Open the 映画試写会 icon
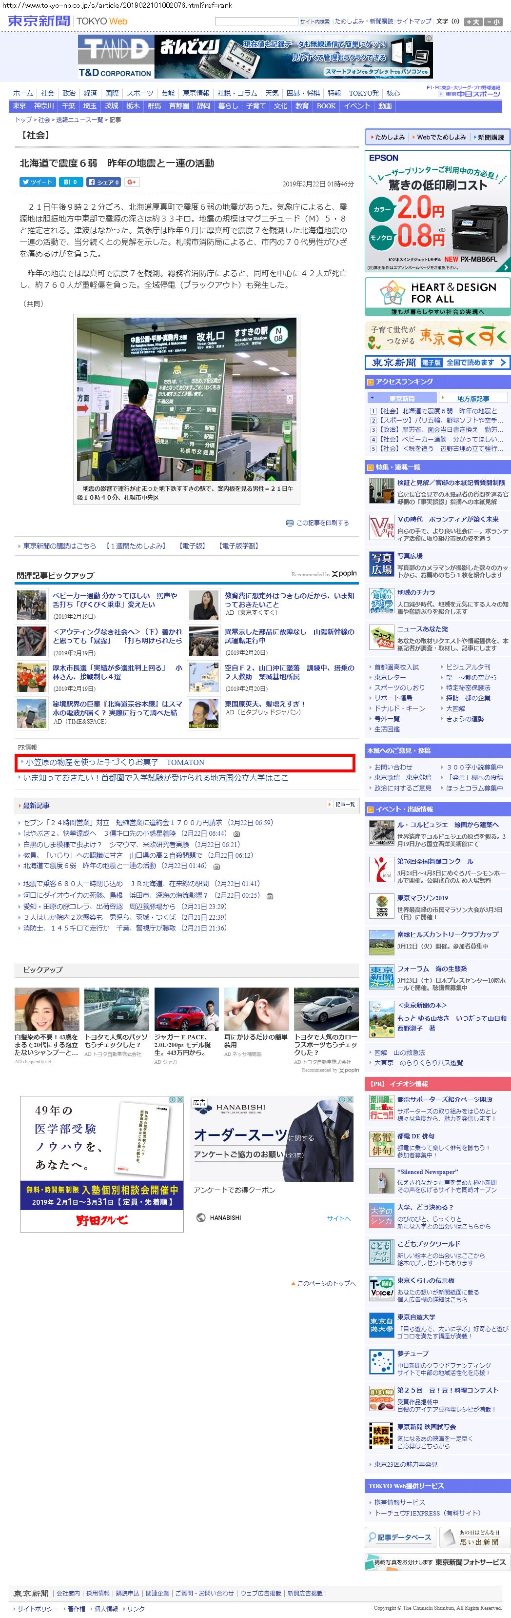This screenshot has width=511, height=1618. pos(381,1436)
